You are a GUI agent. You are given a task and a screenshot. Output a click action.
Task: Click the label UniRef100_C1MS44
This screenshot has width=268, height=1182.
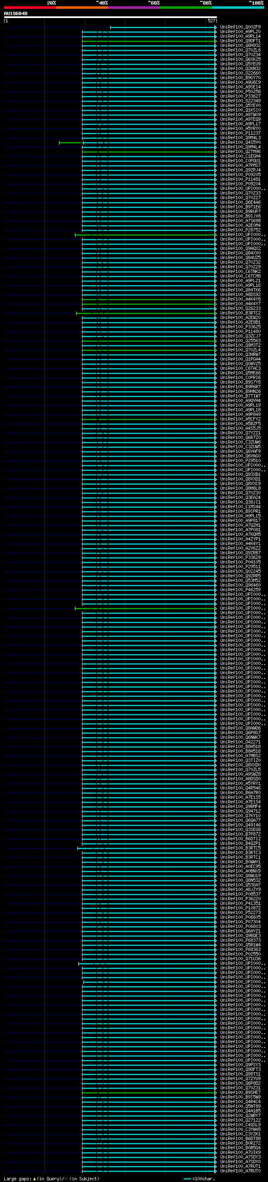point(240,507)
